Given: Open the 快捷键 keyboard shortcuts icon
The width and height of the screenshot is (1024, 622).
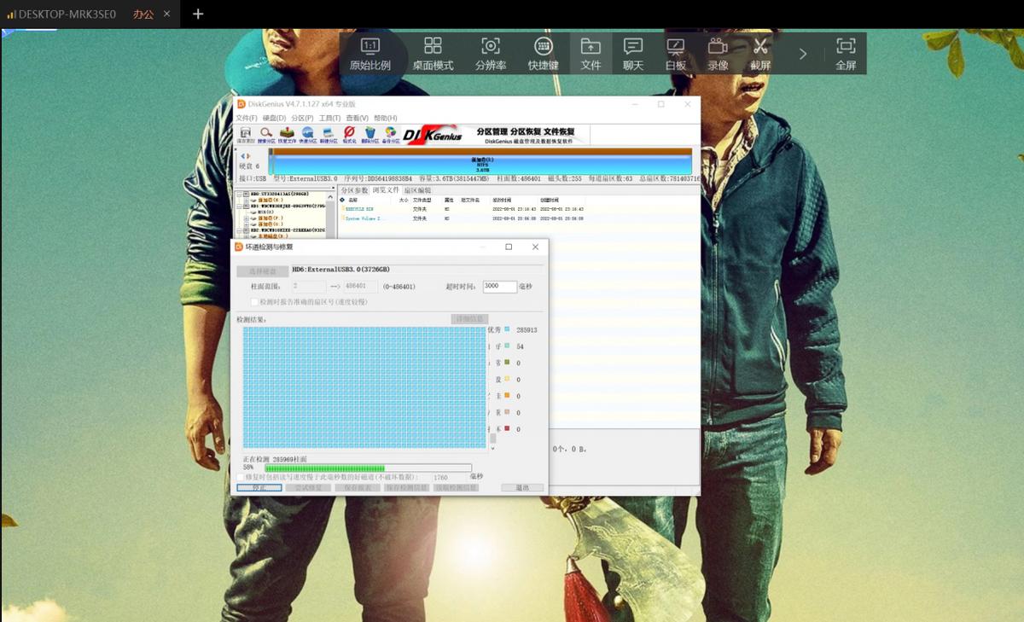Looking at the screenshot, I should pos(543,54).
